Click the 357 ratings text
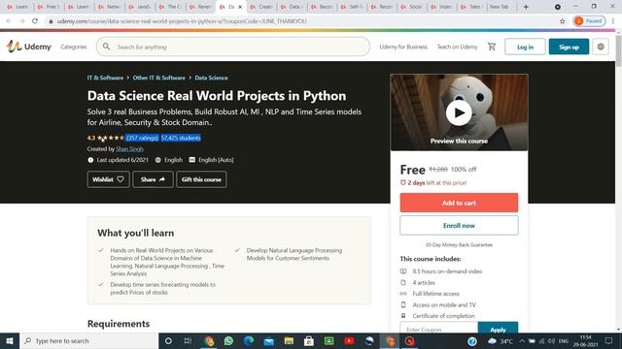The width and height of the screenshot is (622, 349). click(x=143, y=138)
